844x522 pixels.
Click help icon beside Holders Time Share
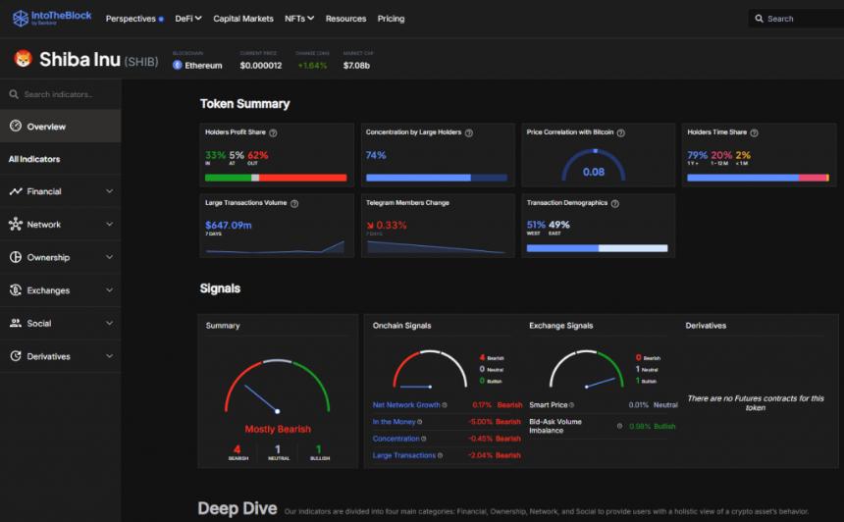754,132
